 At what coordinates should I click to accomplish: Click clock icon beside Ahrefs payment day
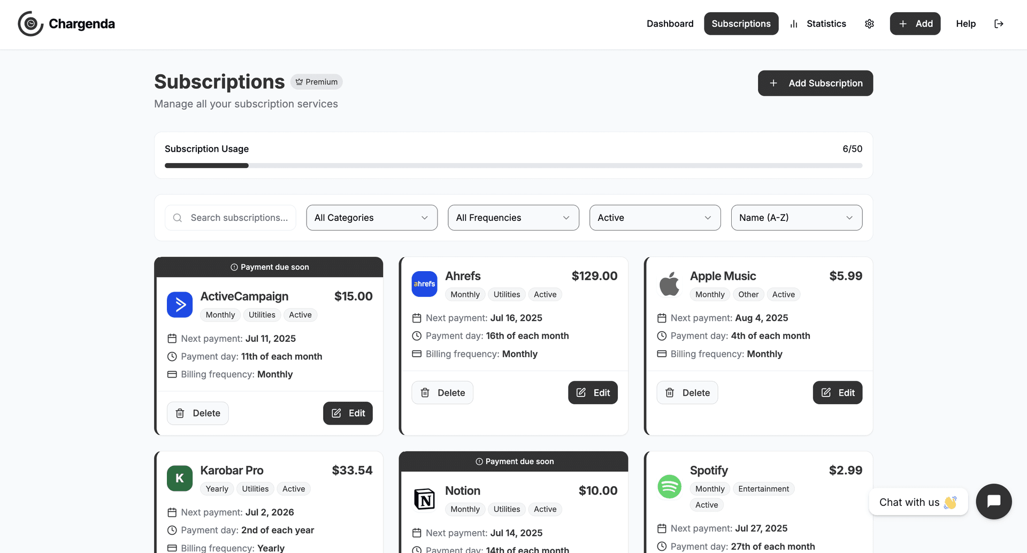pyautogui.click(x=417, y=336)
